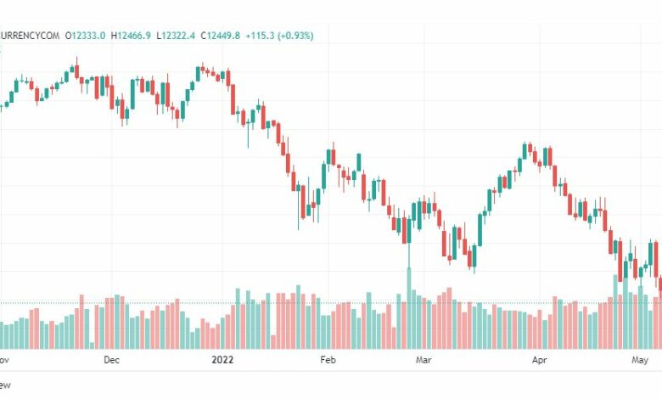Click the CURRENCYCOM symbol source label

point(30,36)
